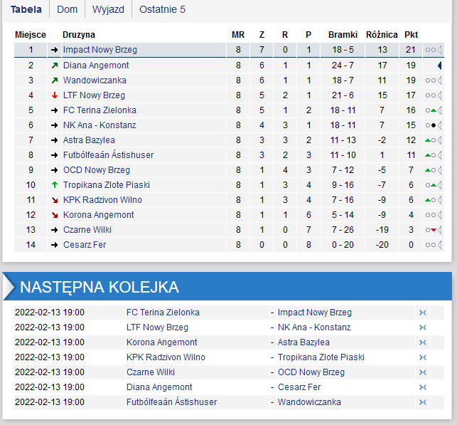Click match icon for LTF Nowy Brzeg fixture

click(x=423, y=327)
